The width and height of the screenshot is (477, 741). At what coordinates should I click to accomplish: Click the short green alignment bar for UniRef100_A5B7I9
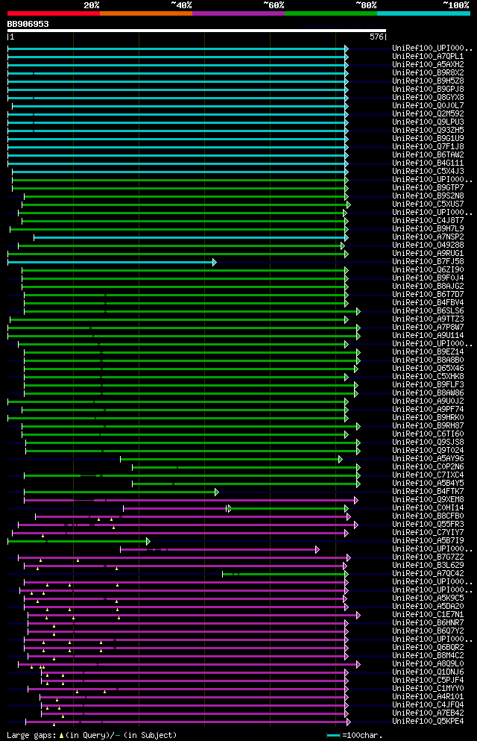pos(78,541)
